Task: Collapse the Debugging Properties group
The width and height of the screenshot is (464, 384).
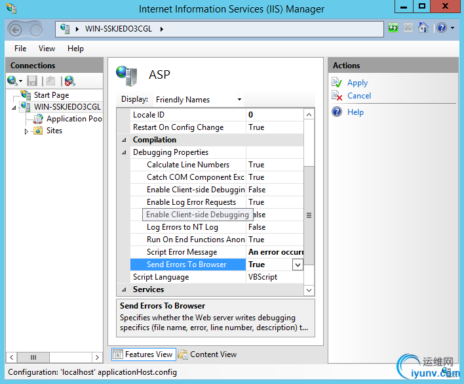Action: (x=124, y=152)
